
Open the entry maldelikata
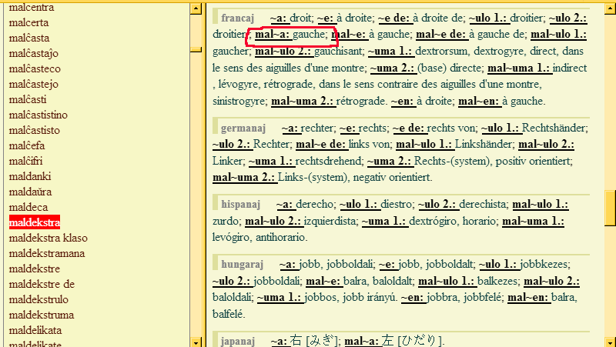[35, 330]
